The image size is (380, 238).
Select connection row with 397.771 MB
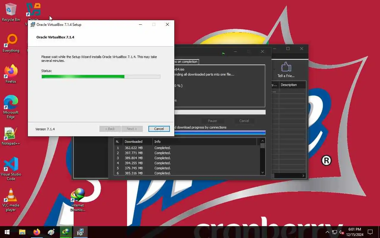pyautogui.click(x=187, y=153)
